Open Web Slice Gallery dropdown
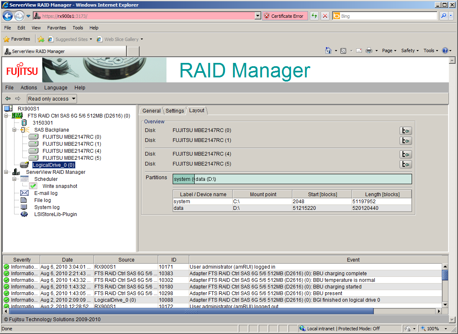 coord(142,39)
